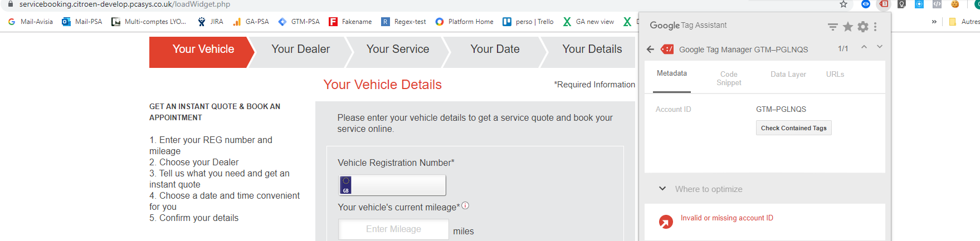Click Check Contained Tags button
Image resolution: width=980 pixels, height=241 pixels.
coord(793,128)
